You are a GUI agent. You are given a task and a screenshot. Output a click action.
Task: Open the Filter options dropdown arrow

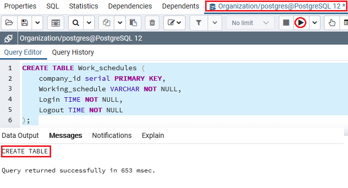coord(215,23)
